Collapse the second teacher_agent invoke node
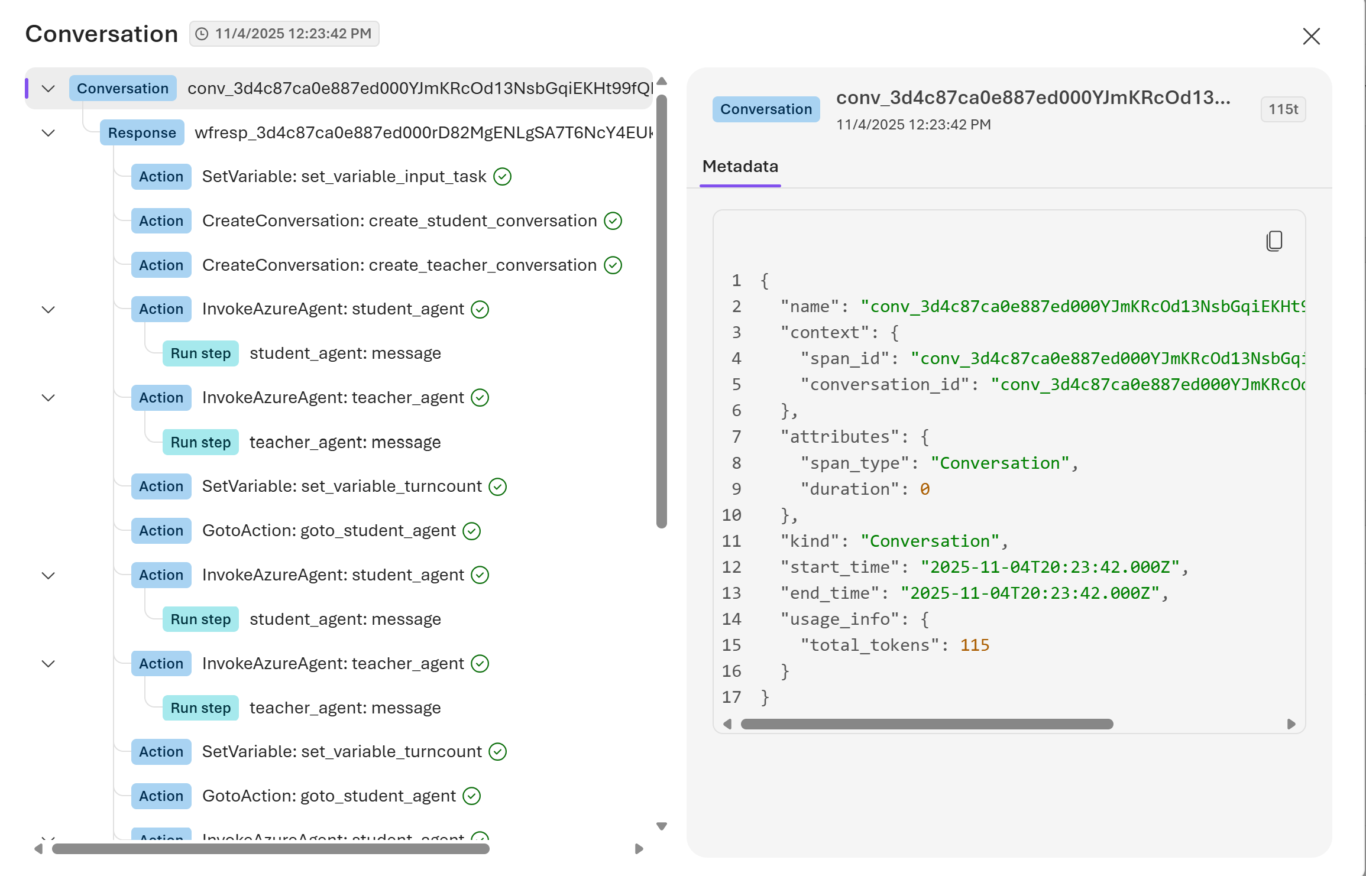Viewport: 1366px width, 876px height. (x=48, y=663)
